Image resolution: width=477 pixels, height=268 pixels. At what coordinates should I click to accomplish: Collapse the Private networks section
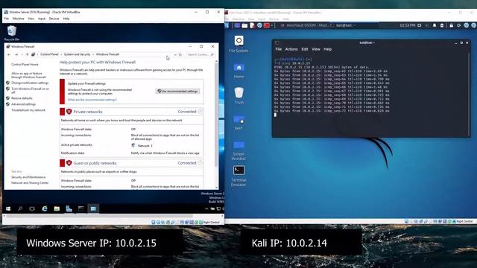coord(200,112)
